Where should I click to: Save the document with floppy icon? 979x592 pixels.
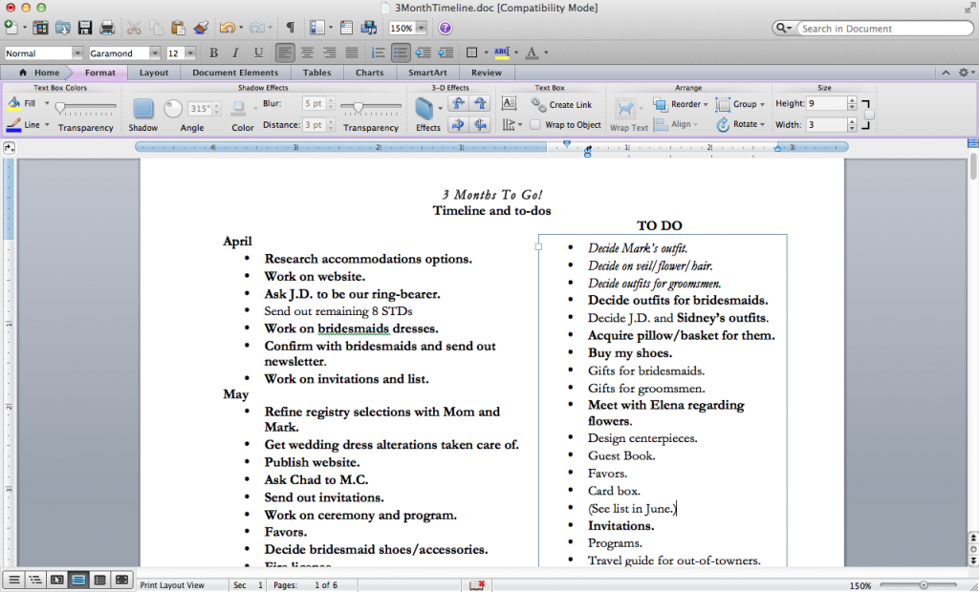pos(85,28)
